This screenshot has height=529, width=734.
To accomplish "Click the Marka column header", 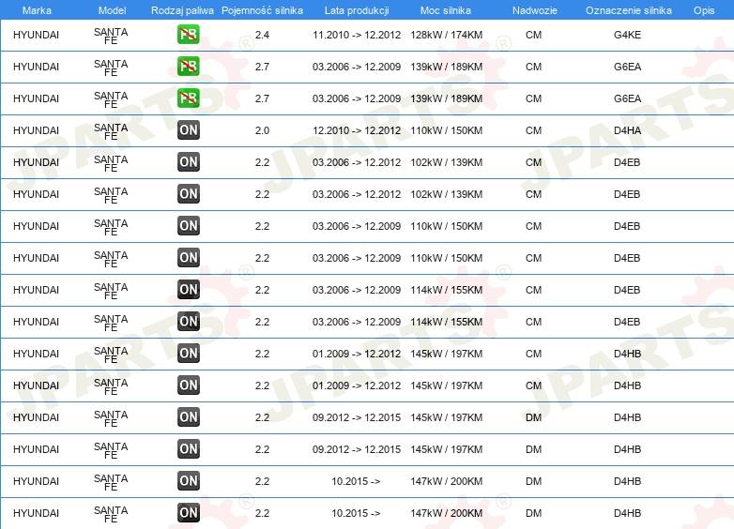I will tap(37, 10).
